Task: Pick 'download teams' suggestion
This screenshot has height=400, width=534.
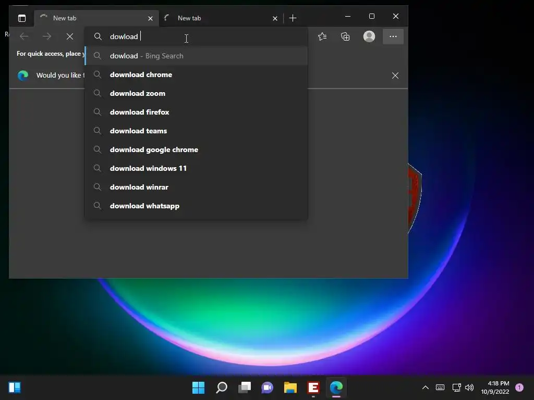Action: coord(196,131)
